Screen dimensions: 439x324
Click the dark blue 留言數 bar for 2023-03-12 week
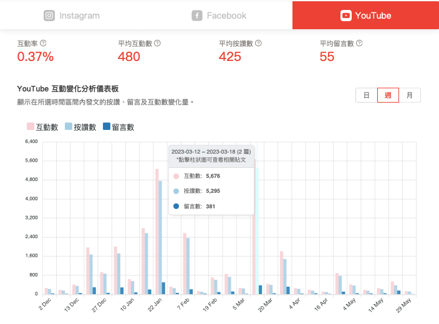(261, 290)
